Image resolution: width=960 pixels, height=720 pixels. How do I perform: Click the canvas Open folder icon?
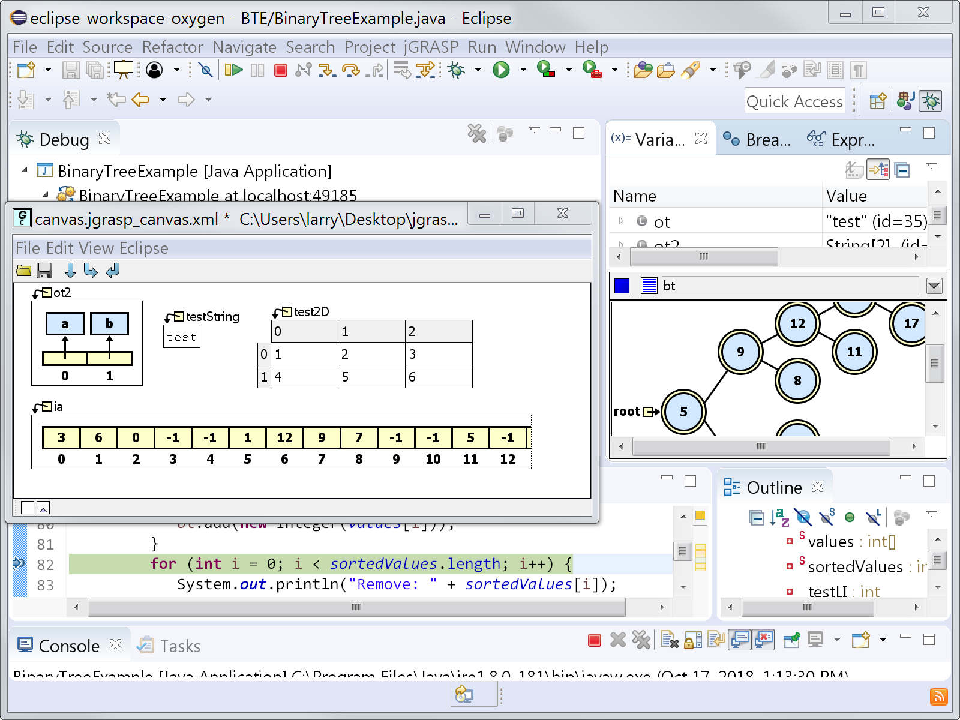[x=23, y=271]
